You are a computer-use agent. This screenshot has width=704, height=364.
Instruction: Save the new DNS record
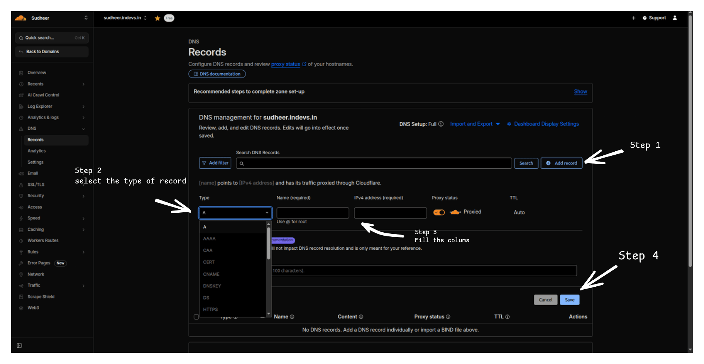pyautogui.click(x=570, y=300)
